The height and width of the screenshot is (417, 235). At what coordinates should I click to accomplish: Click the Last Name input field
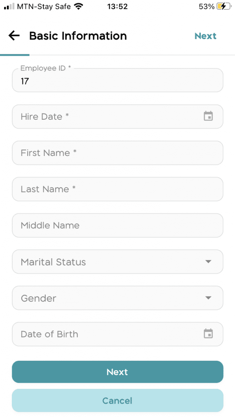tap(117, 189)
